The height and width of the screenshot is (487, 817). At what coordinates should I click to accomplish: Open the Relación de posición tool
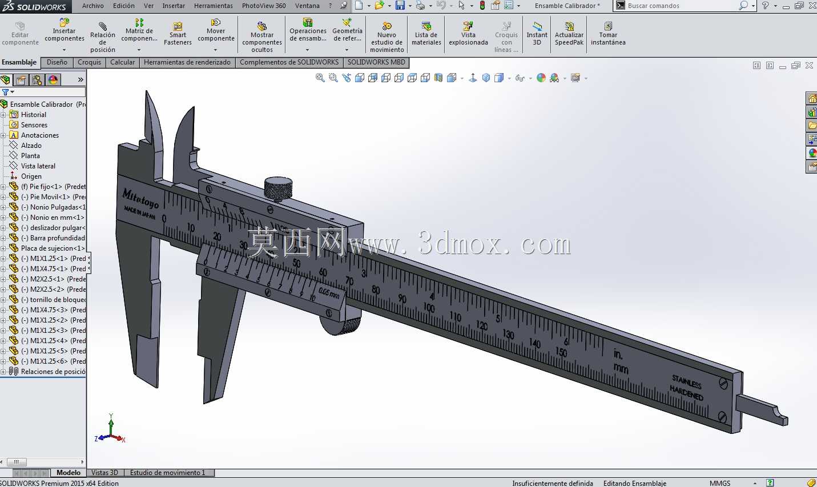[103, 37]
